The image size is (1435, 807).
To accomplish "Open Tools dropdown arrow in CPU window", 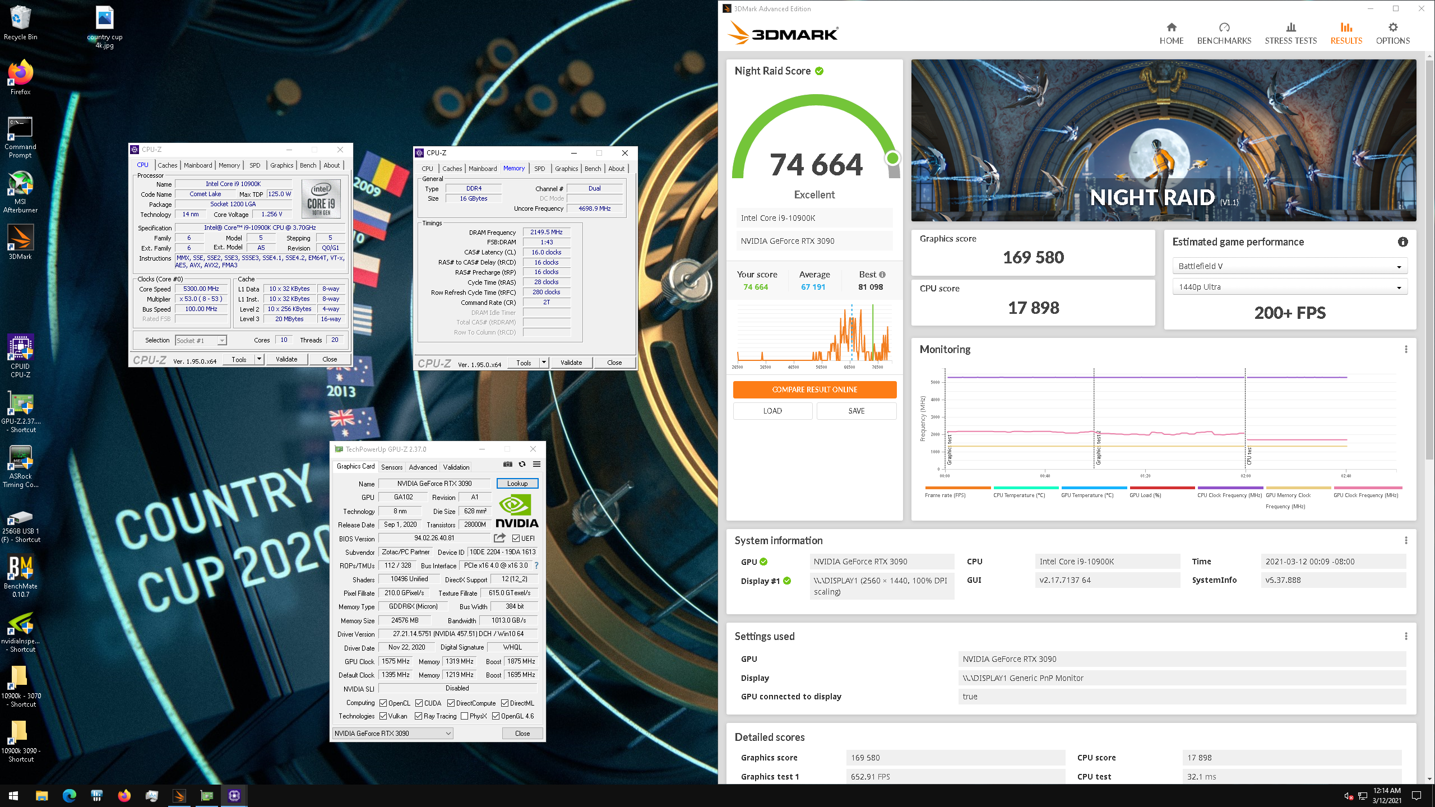I will [x=259, y=359].
